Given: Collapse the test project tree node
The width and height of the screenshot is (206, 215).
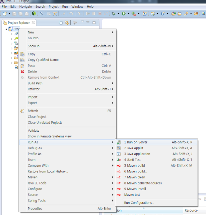Looking at the screenshot, I should pyautogui.click(x=6, y=29).
